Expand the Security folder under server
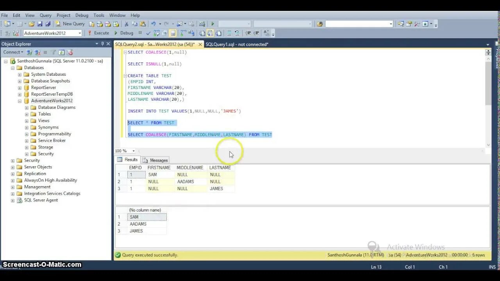Image resolution: width=500 pixels, height=281 pixels. (12, 160)
